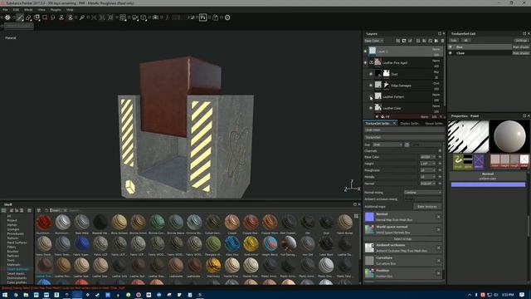Open Layer 1 blend mode dropdown
Image resolution: width=531 pixels, height=299 pixels.
(x=436, y=50)
